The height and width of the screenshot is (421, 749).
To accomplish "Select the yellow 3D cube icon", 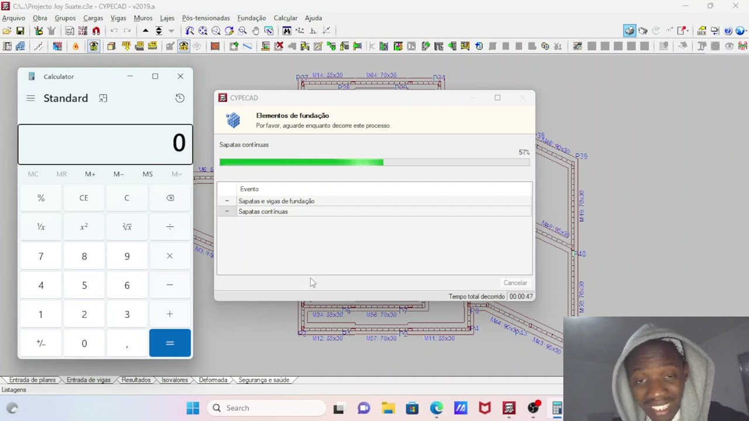I will (111, 46).
